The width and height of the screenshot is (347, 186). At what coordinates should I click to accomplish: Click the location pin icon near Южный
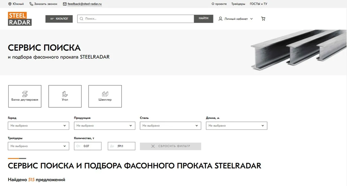(10, 4)
